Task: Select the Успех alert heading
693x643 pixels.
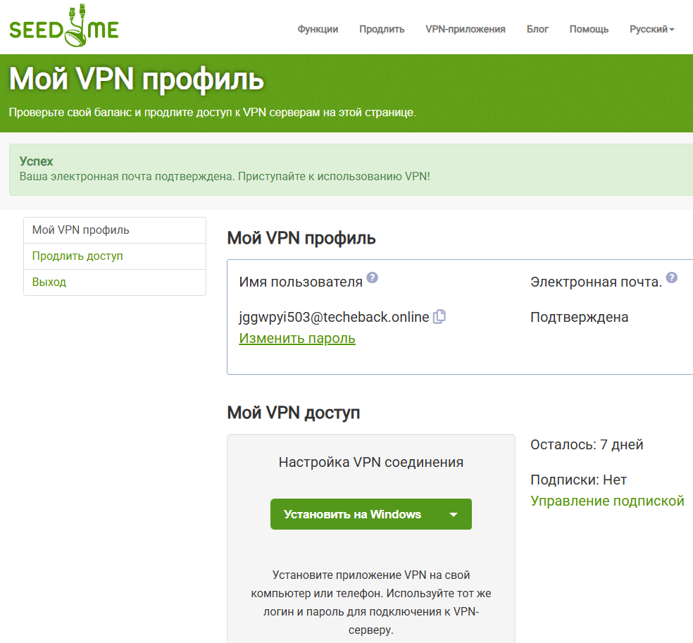Action: click(36, 161)
